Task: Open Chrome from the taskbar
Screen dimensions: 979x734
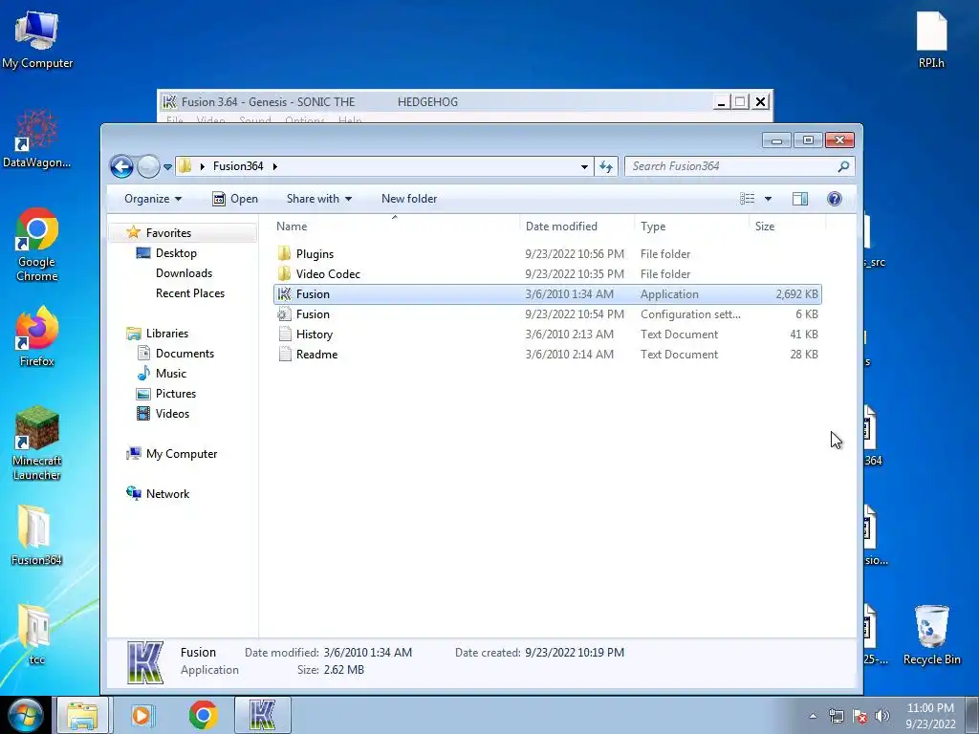Action: point(203,715)
